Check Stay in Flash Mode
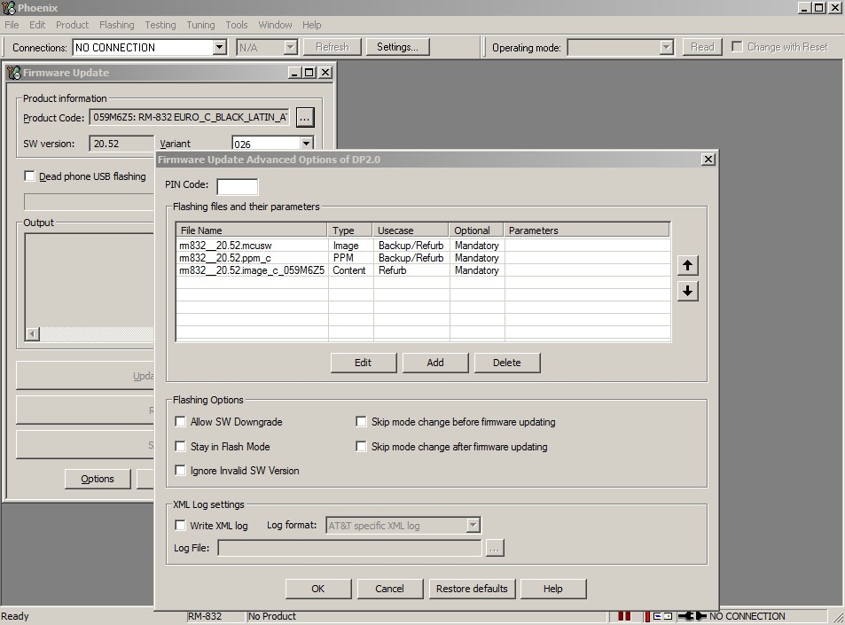 (181, 446)
